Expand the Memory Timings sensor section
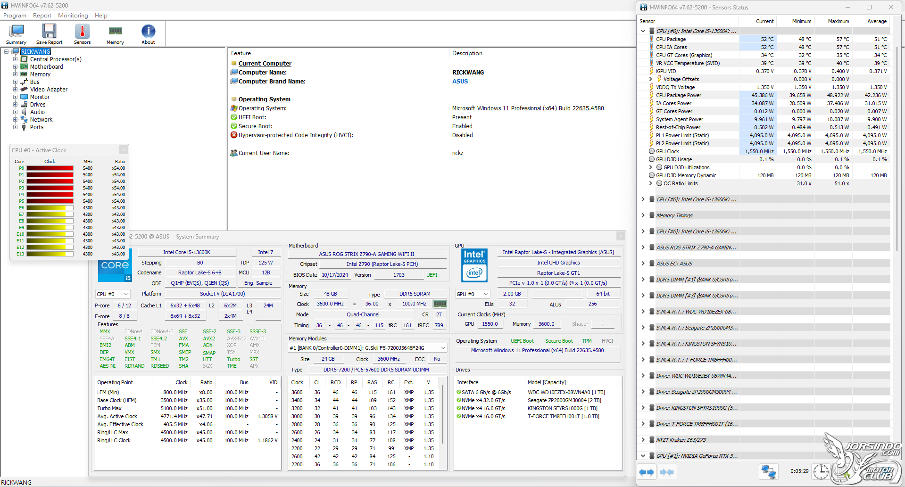 pos(643,215)
